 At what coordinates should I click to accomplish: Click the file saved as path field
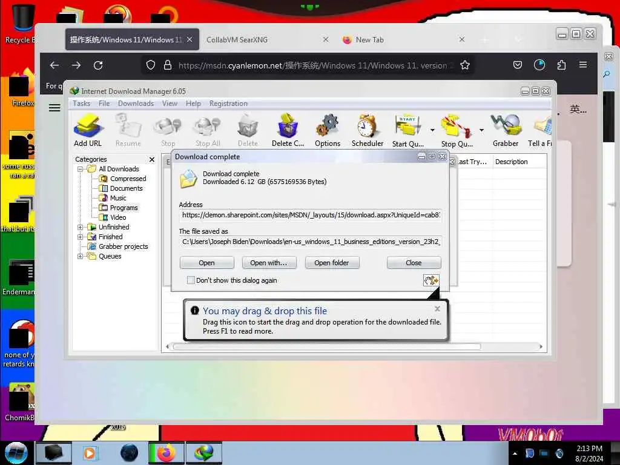pyautogui.click(x=311, y=242)
